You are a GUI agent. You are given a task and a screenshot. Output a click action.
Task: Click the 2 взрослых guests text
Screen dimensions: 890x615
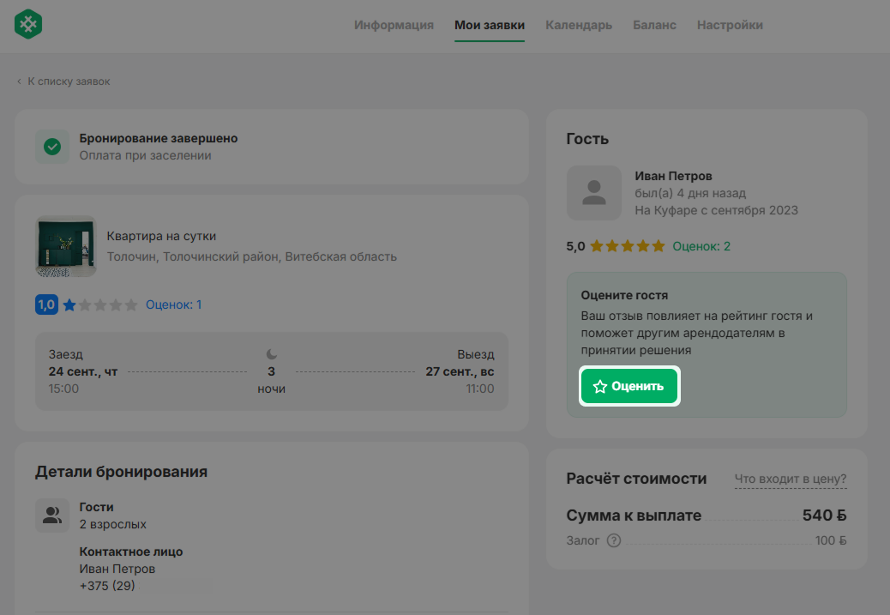click(x=113, y=524)
